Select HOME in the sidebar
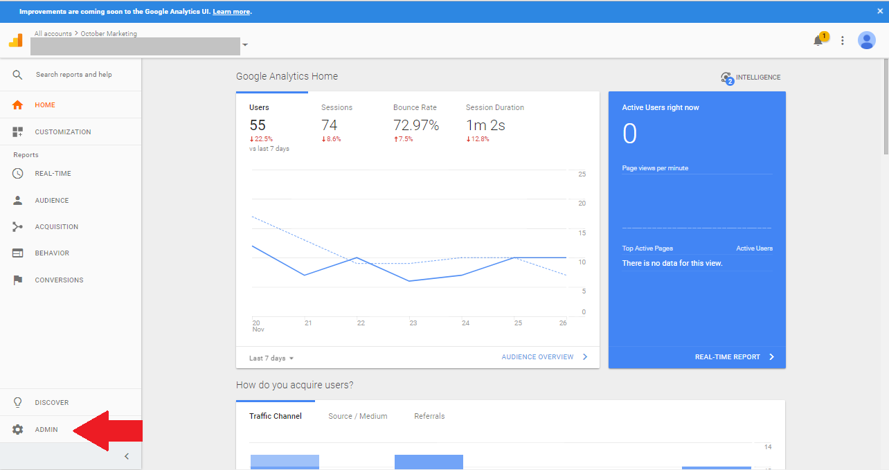This screenshot has height=470, width=889. pos(45,105)
